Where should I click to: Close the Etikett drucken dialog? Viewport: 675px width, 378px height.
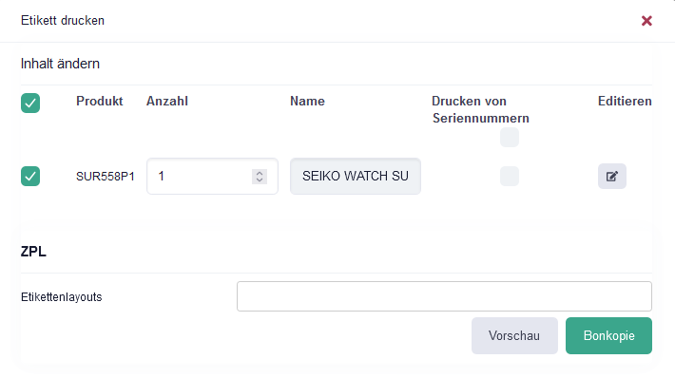pos(646,21)
